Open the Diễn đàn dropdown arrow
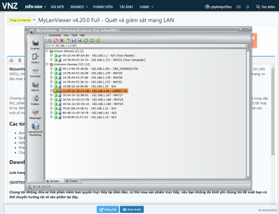Image resolution: width=279 pixels, height=214 pixels. (x=45, y=7)
